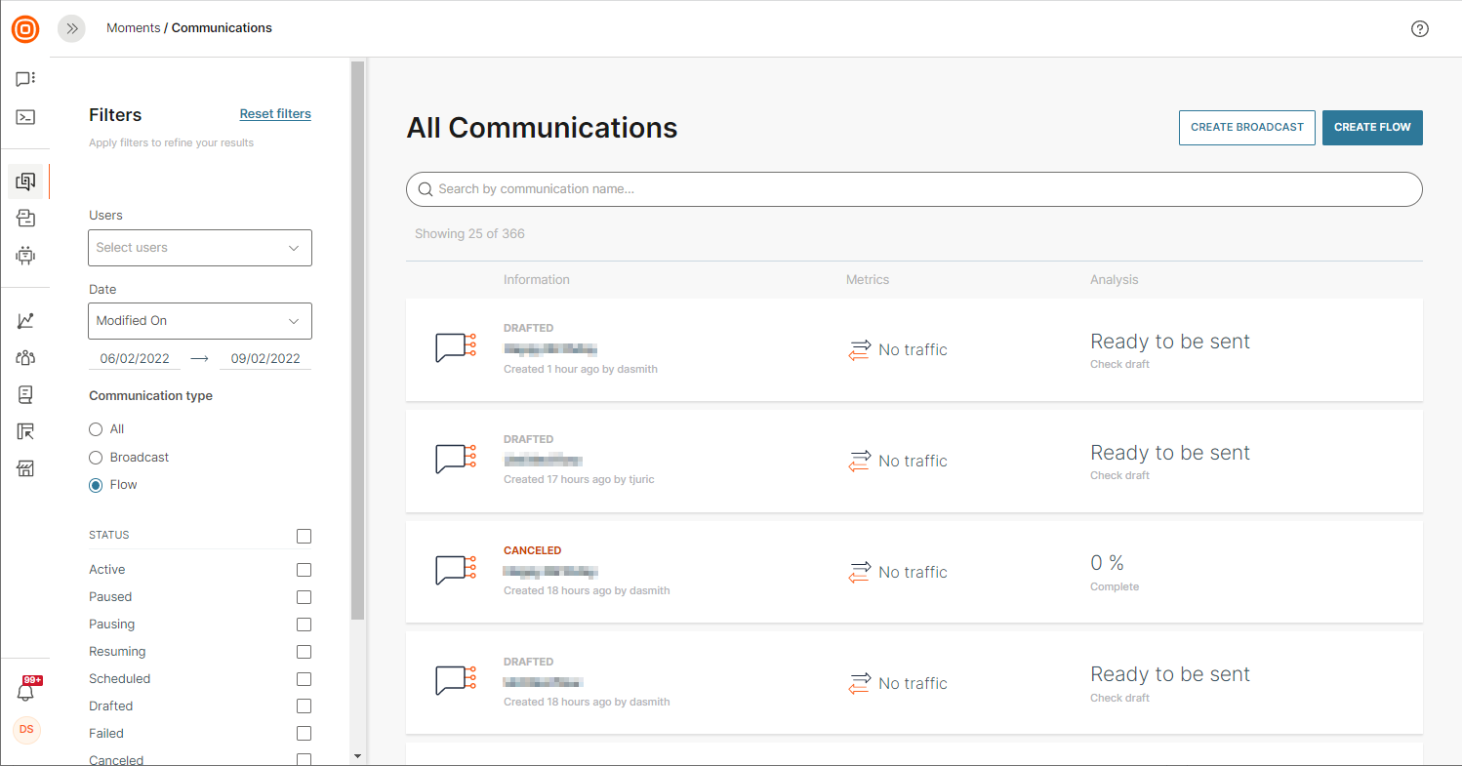
Task: Open the terminal console icon in sidebar
Action: click(x=25, y=117)
